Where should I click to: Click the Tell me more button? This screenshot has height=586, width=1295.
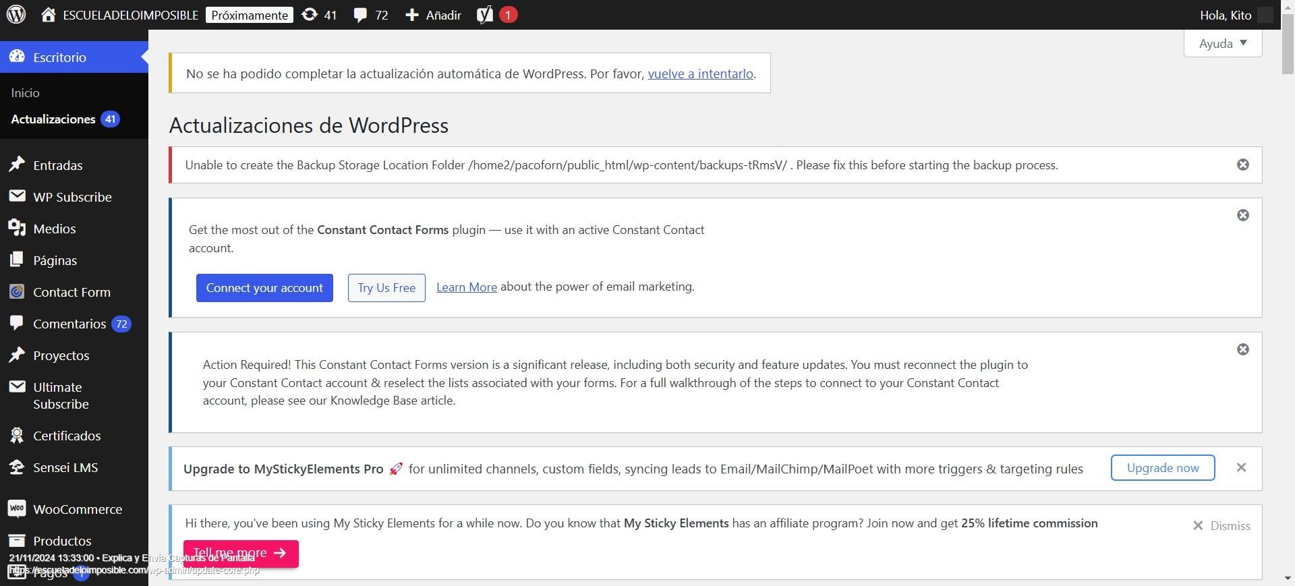point(241,553)
